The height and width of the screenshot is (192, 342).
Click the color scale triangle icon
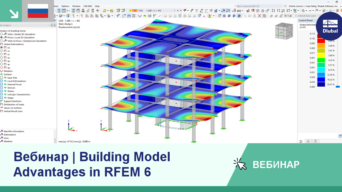(x=210, y=16)
